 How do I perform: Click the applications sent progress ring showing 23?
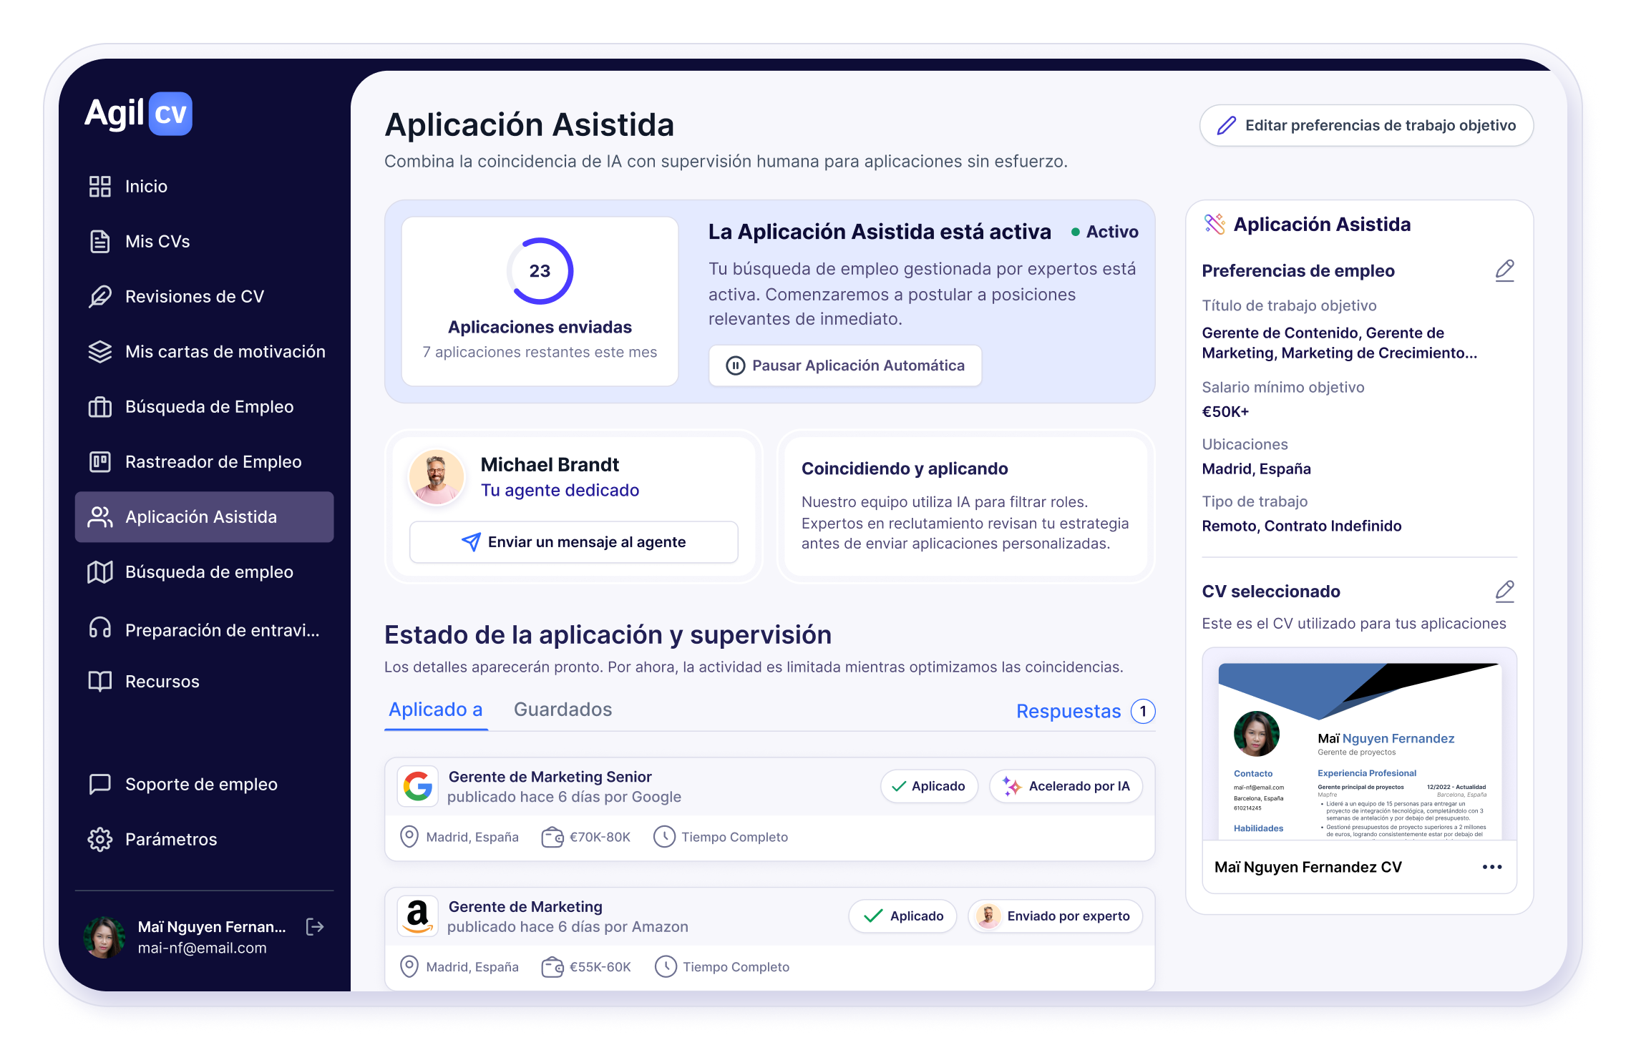click(540, 271)
